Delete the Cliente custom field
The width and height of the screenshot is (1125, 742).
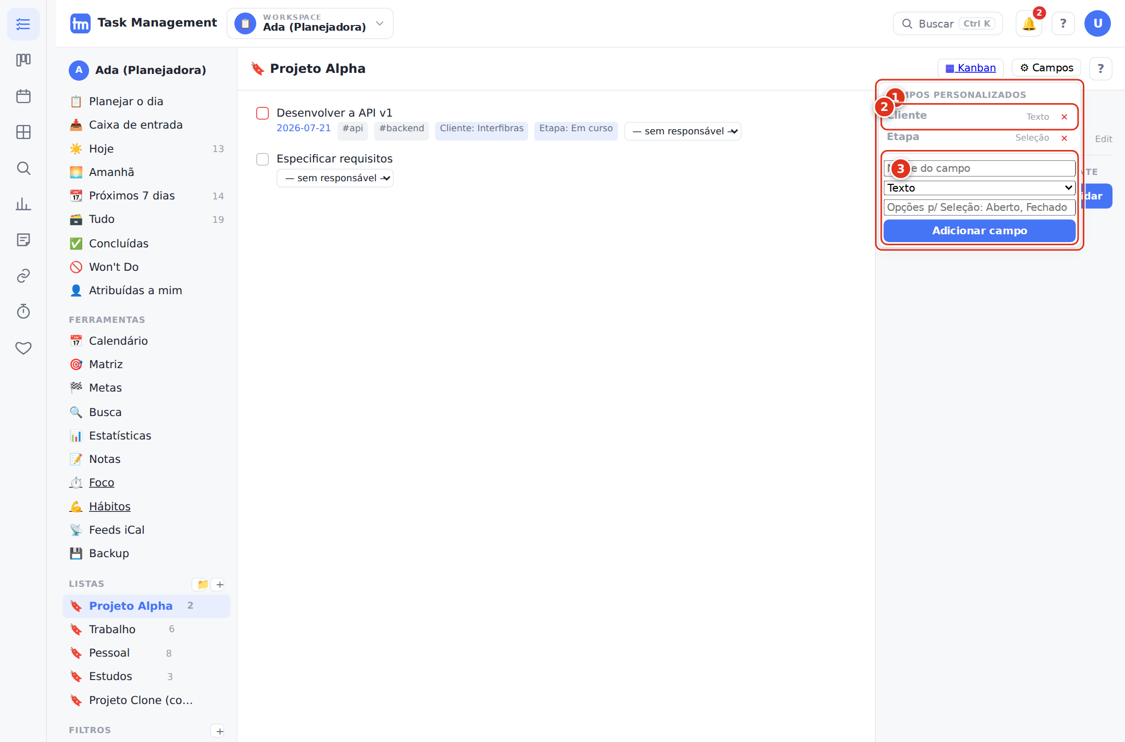pyautogui.click(x=1064, y=117)
